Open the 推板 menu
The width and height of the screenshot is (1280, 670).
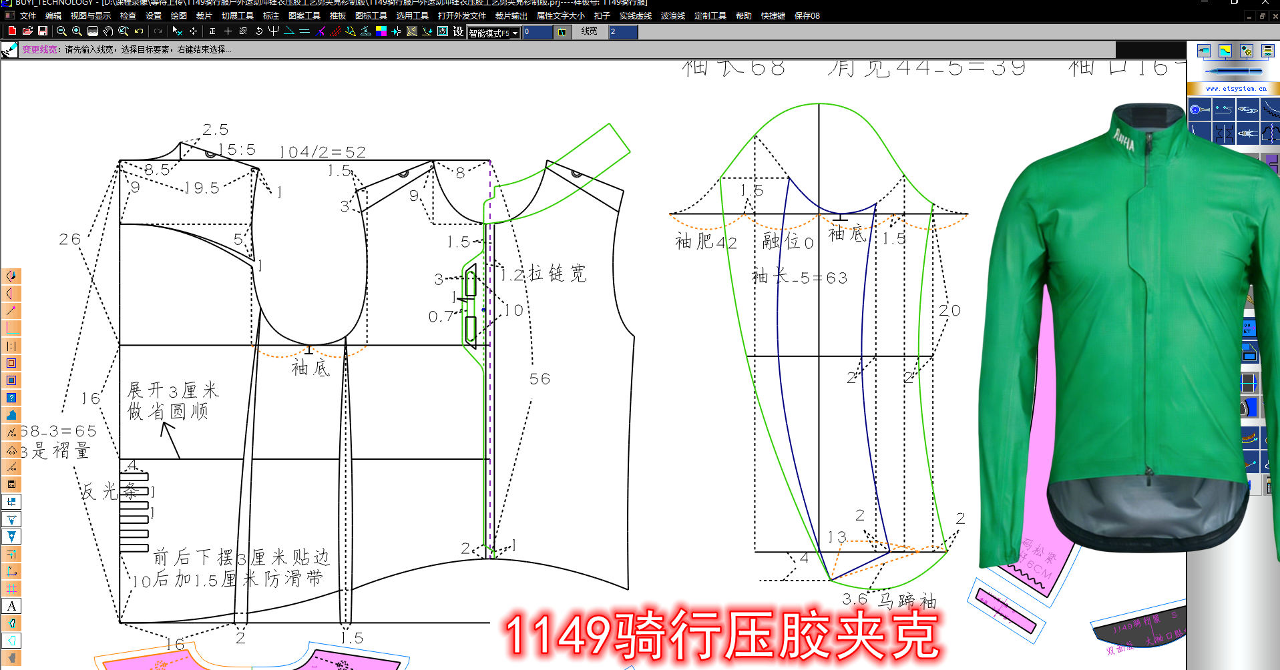click(x=338, y=15)
